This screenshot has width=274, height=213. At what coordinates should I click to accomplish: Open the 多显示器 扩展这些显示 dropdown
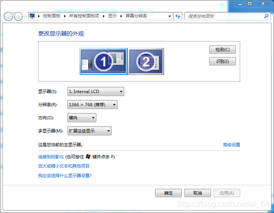[x=90, y=131]
